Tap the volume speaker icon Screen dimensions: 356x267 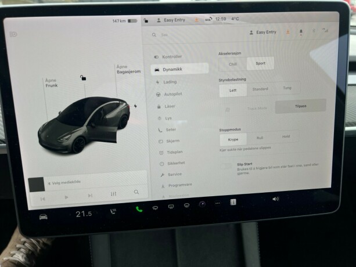click(275, 199)
